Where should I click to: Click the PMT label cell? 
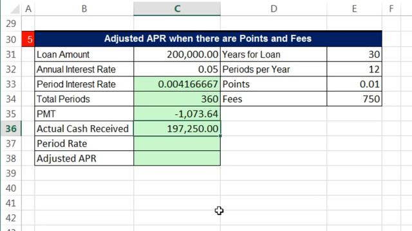[84, 114]
